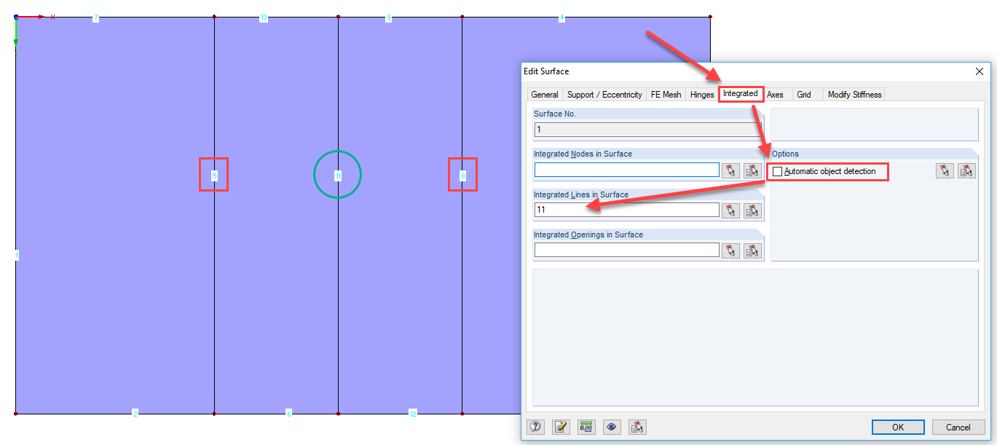Pick integrated nodes graphically with arrow icon
Image resolution: width=997 pixels, height=445 pixels.
pos(730,170)
